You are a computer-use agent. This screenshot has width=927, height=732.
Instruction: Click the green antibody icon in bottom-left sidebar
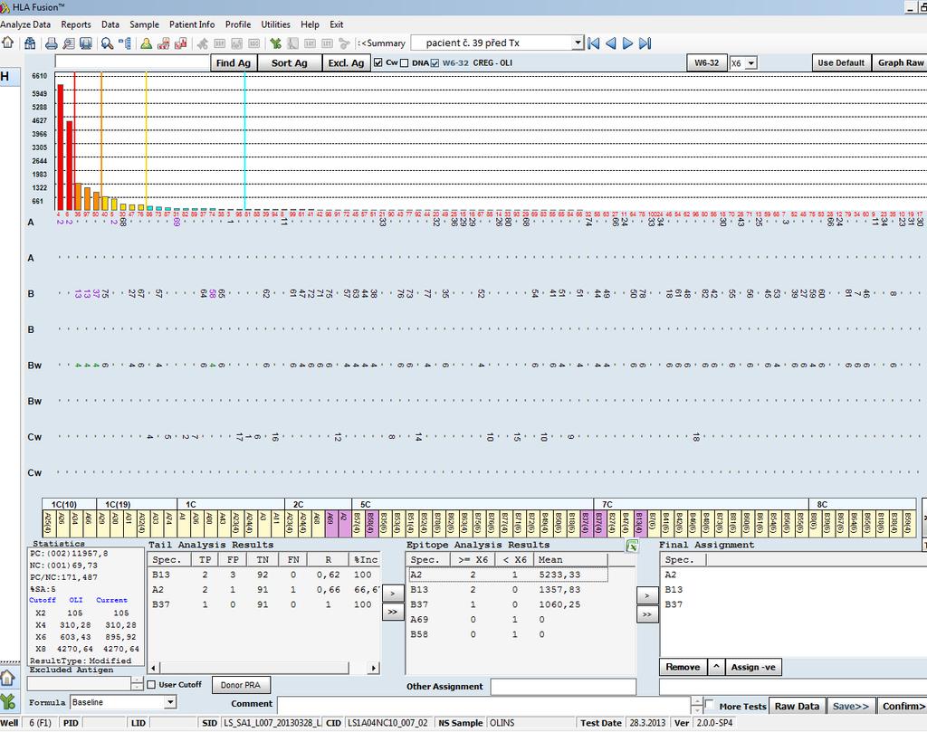click(x=7, y=702)
